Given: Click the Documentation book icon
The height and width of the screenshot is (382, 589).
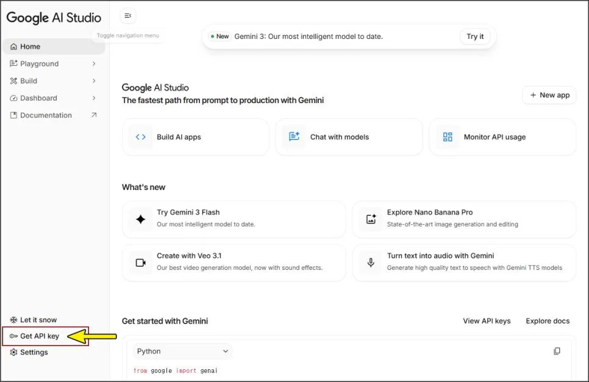Looking at the screenshot, I should tap(13, 115).
